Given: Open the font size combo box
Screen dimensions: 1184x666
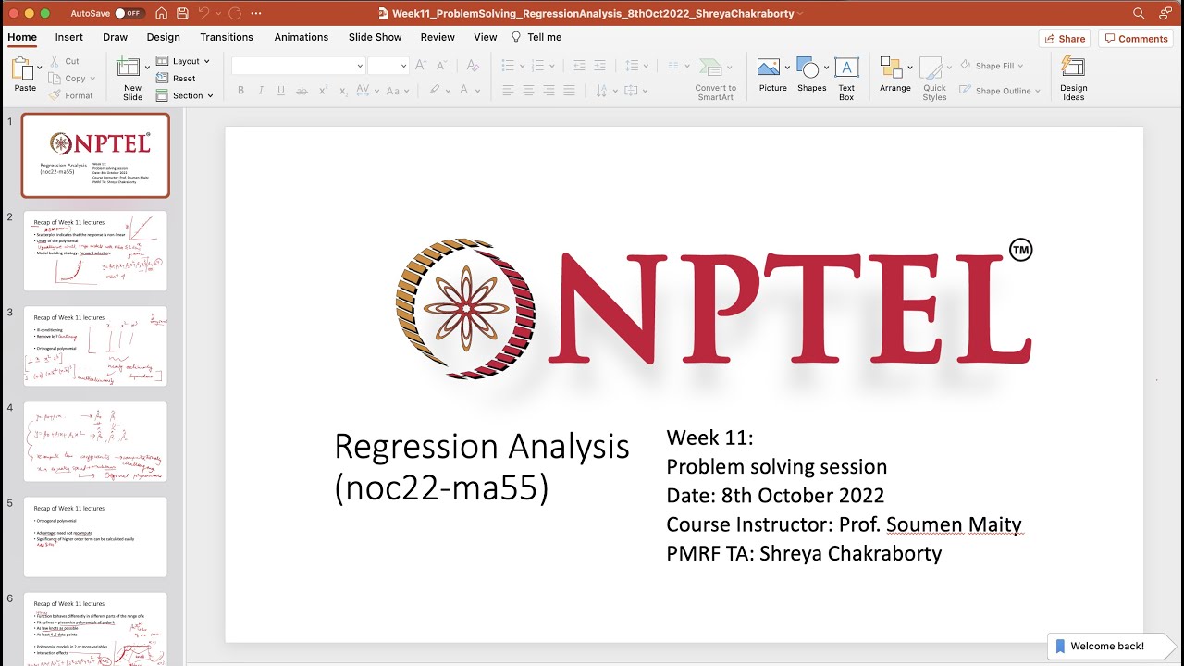Looking at the screenshot, I should tap(388, 66).
